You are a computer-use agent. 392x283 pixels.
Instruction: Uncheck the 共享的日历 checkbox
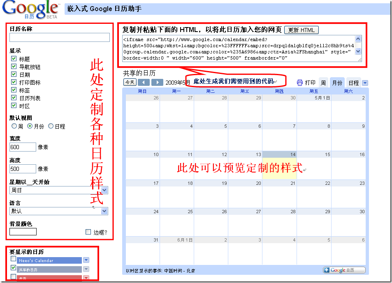14,267
